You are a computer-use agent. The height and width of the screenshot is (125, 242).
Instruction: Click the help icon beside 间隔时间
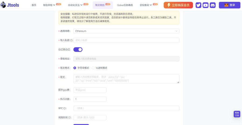click(69, 118)
